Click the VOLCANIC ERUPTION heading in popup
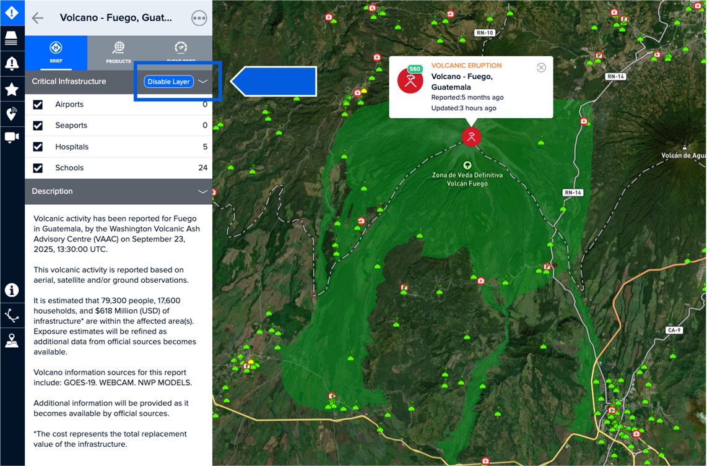707x466 pixels. 466,66
